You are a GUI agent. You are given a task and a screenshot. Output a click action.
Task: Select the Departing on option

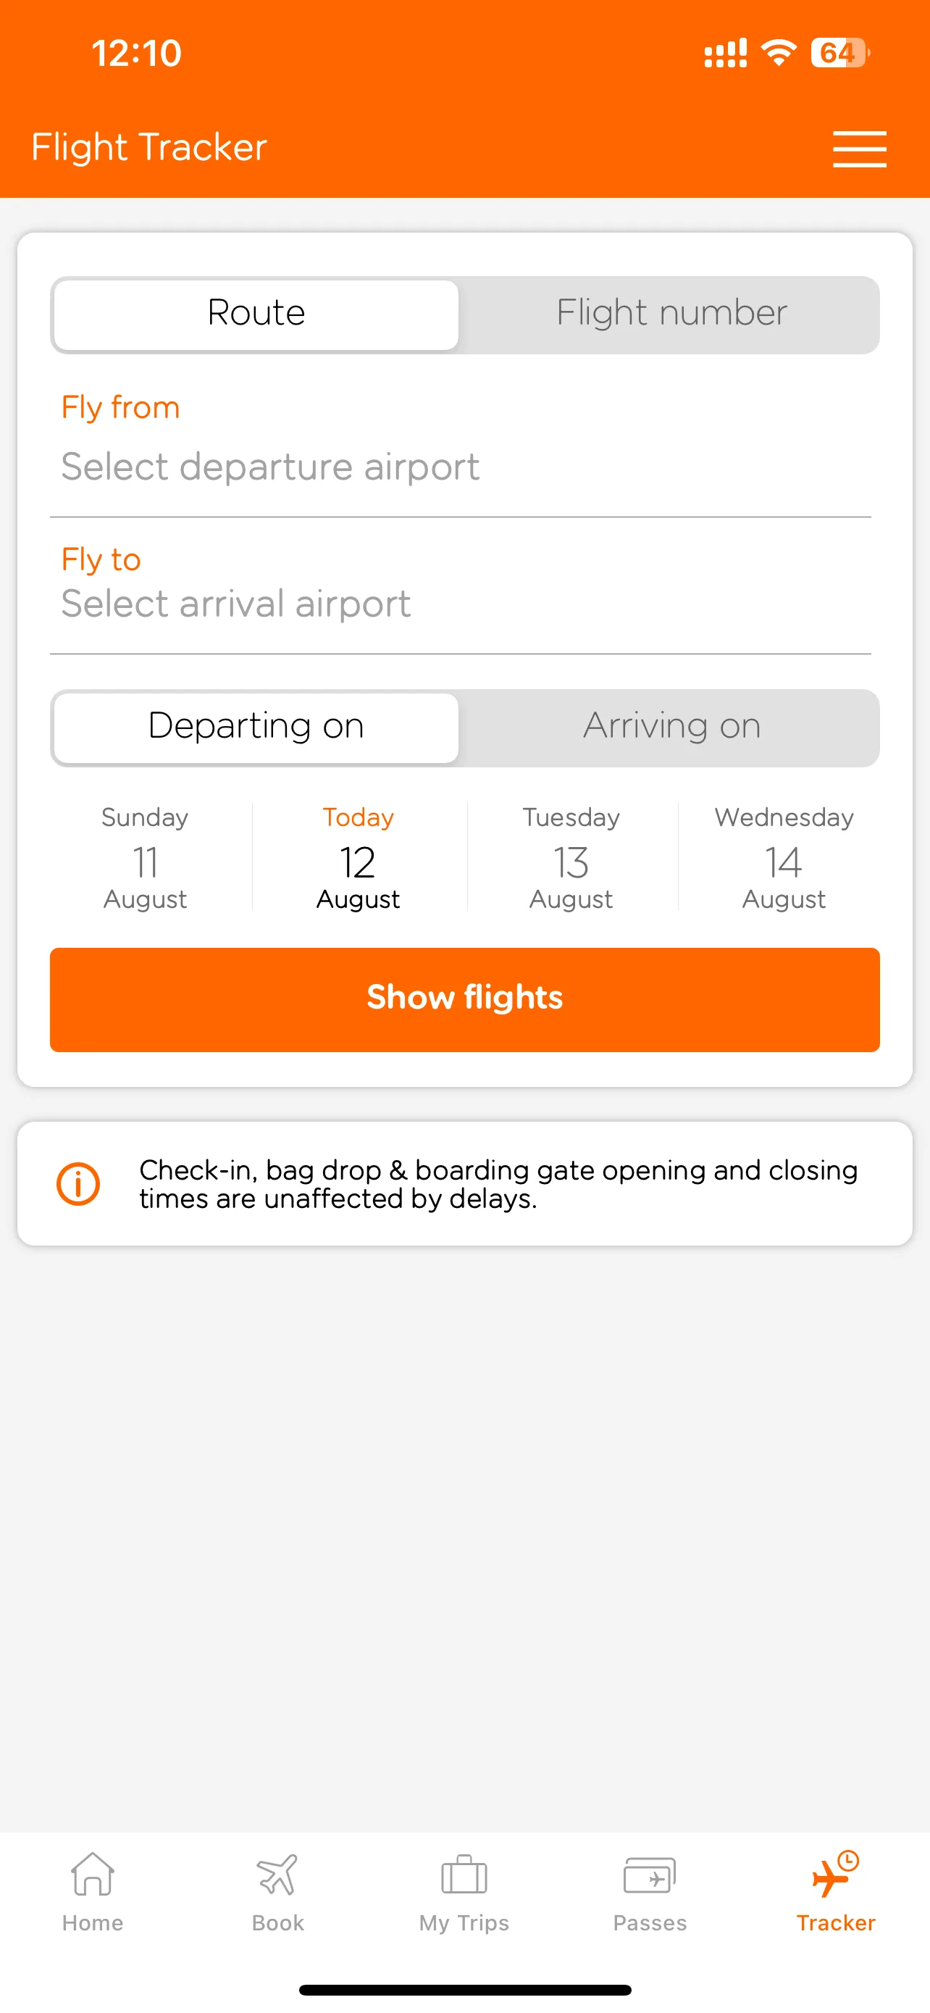[256, 727]
